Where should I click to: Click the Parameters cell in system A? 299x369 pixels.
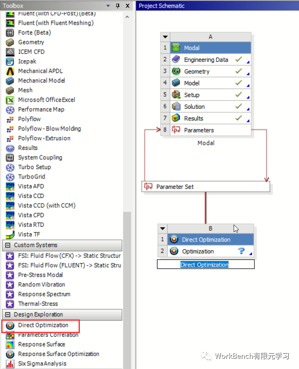click(x=211, y=130)
